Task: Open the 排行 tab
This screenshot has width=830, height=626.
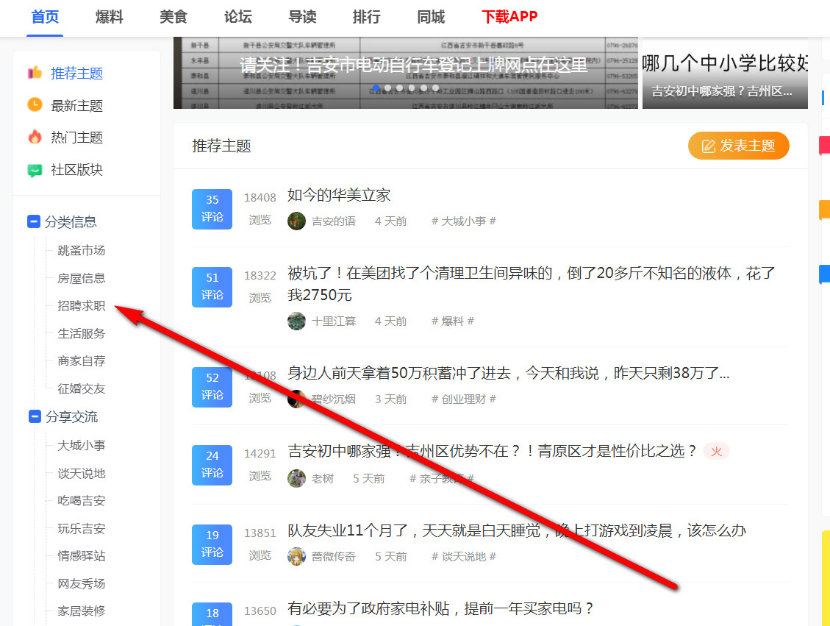Action: click(x=366, y=17)
